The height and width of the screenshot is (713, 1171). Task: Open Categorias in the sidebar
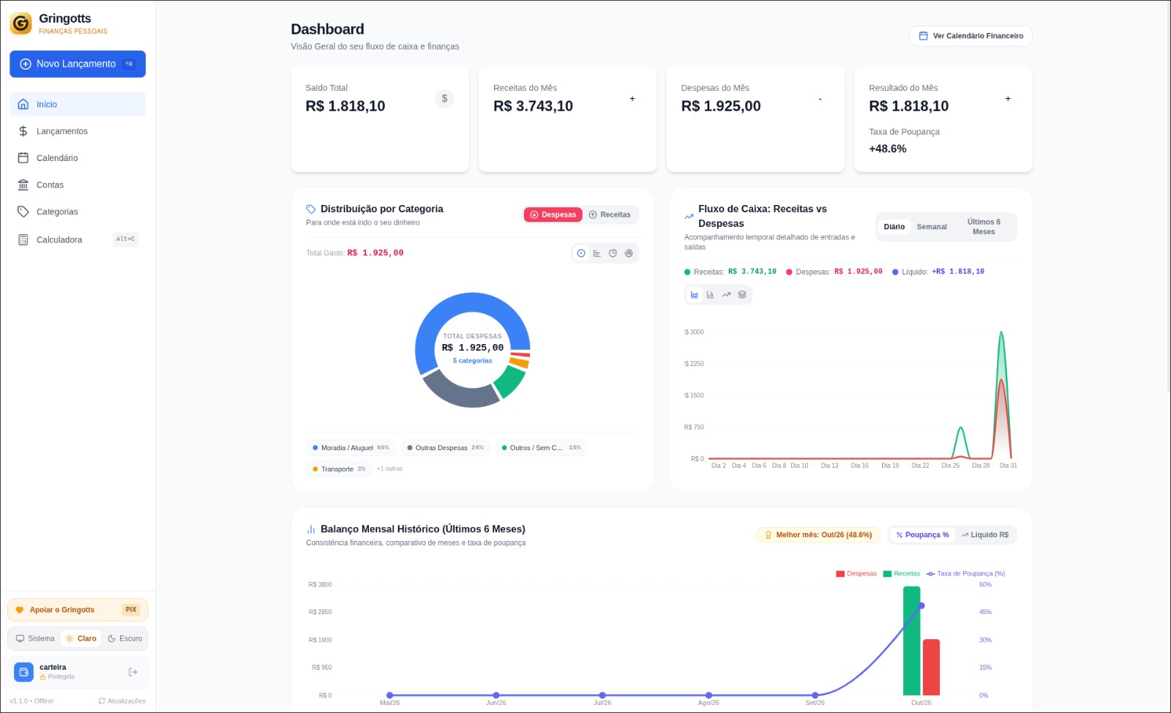tap(78, 212)
